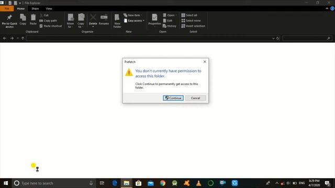Click the Paste shortcut command

coord(51,26)
